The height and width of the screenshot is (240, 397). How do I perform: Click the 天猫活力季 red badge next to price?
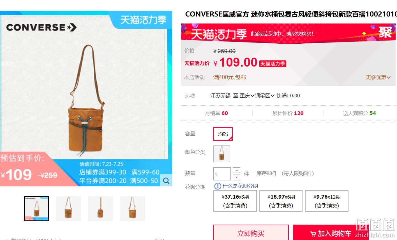point(273,64)
